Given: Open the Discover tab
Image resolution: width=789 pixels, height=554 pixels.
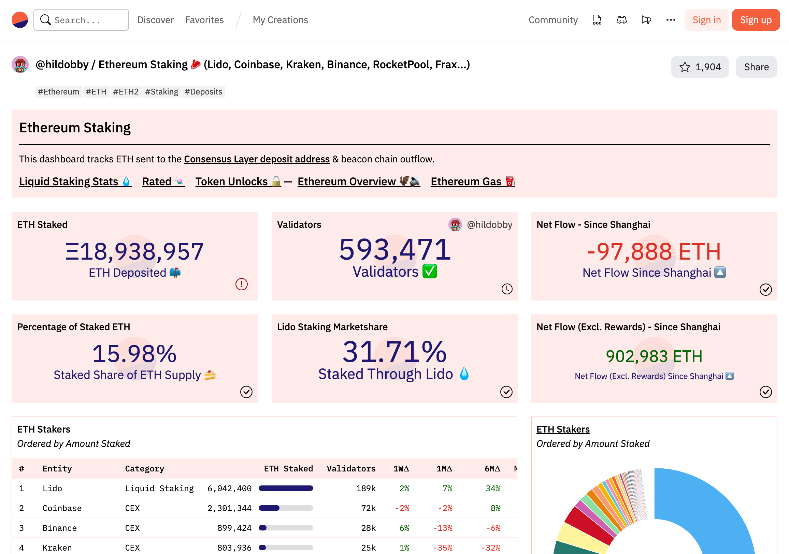Looking at the screenshot, I should 155,20.
